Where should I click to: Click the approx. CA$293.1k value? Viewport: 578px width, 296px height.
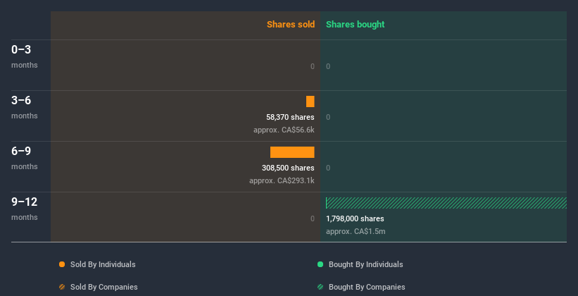pos(282,181)
